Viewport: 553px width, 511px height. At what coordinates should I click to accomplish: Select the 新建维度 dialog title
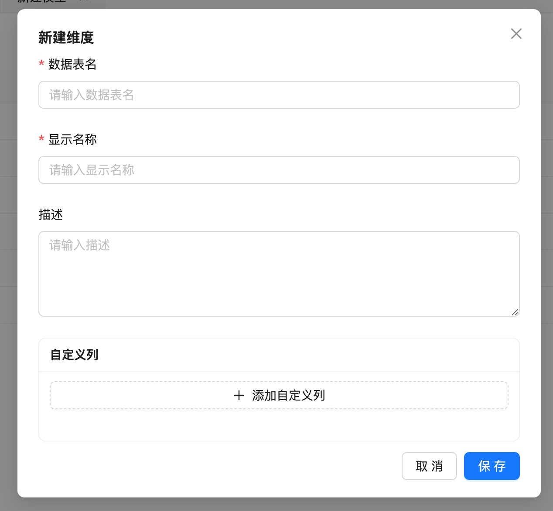point(65,38)
